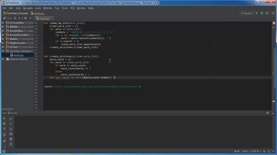Viewport: 277px width, 155px height.
Task: Open the bucky run configuration dropdown
Action: point(247,13)
